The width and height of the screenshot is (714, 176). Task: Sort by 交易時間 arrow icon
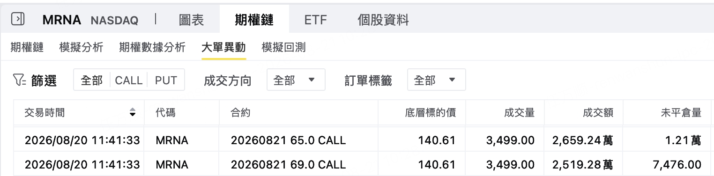click(x=133, y=112)
